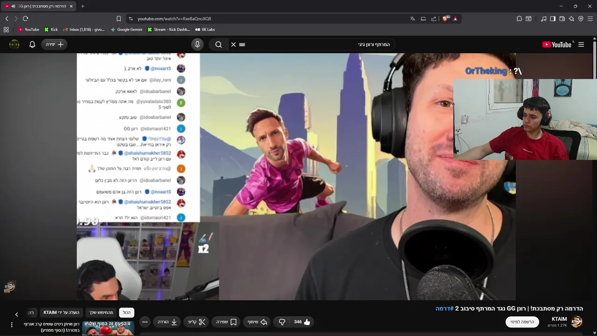Open YouTube notifications bell
Image resolution: width=597 pixels, height=336 pixels.
click(x=32, y=44)
